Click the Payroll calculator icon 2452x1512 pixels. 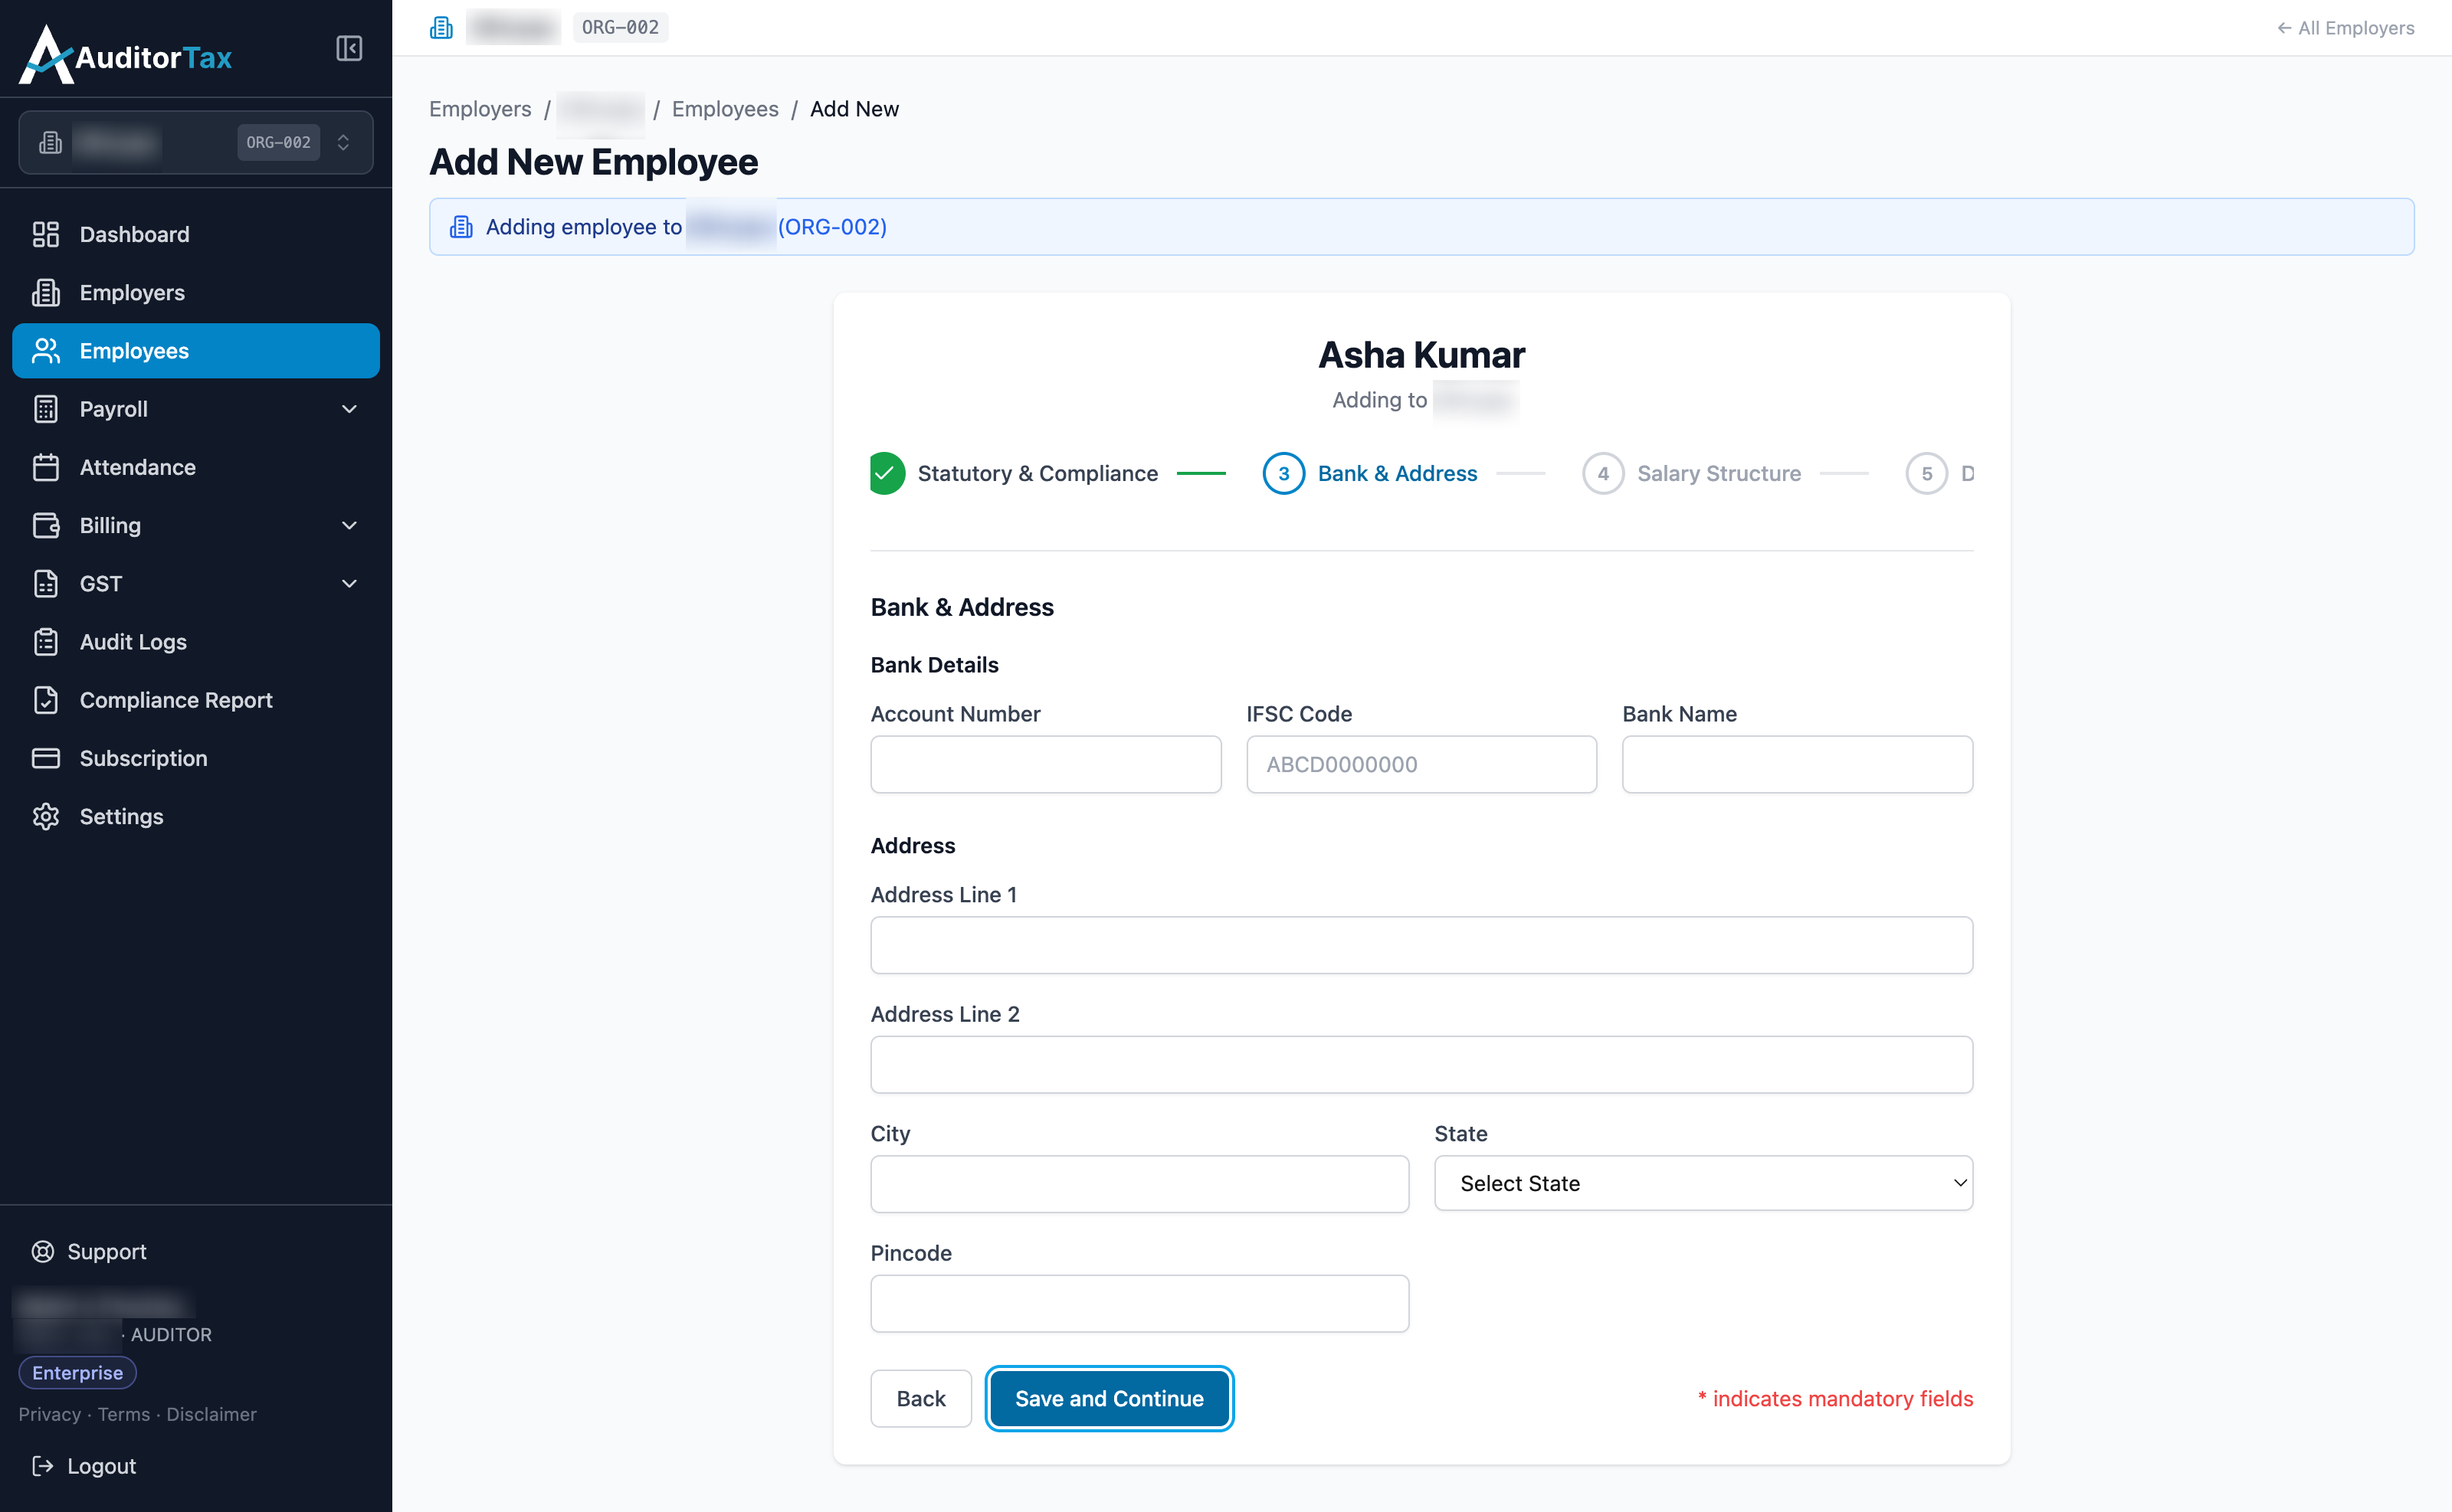[46, 409]
